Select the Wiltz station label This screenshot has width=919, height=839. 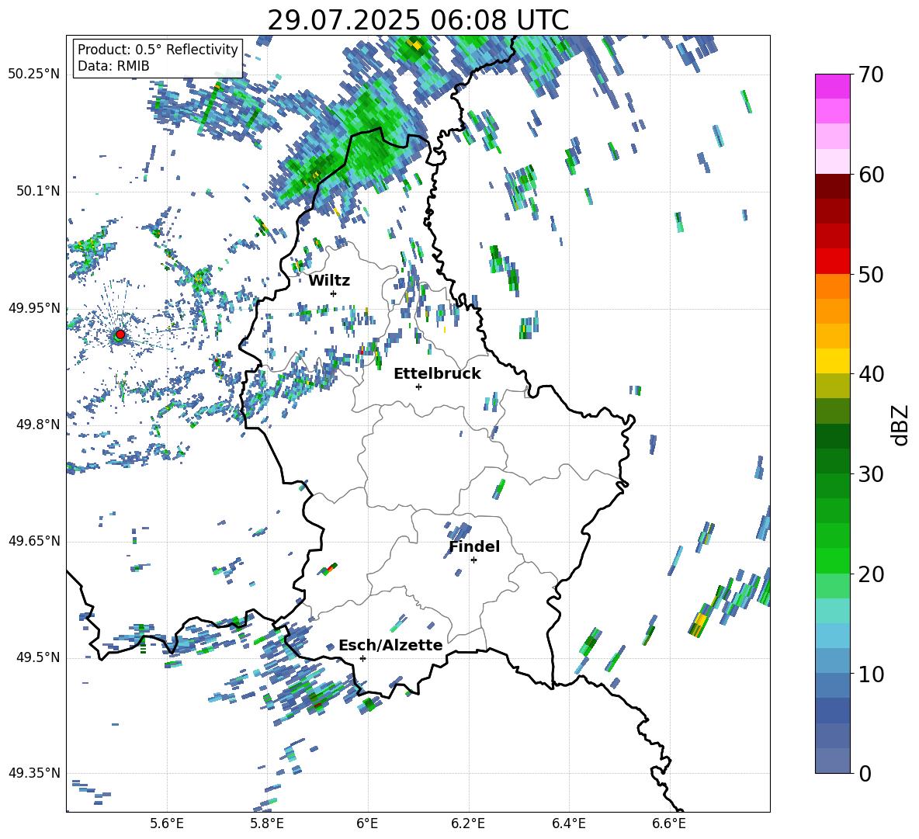tap(329, 281)
